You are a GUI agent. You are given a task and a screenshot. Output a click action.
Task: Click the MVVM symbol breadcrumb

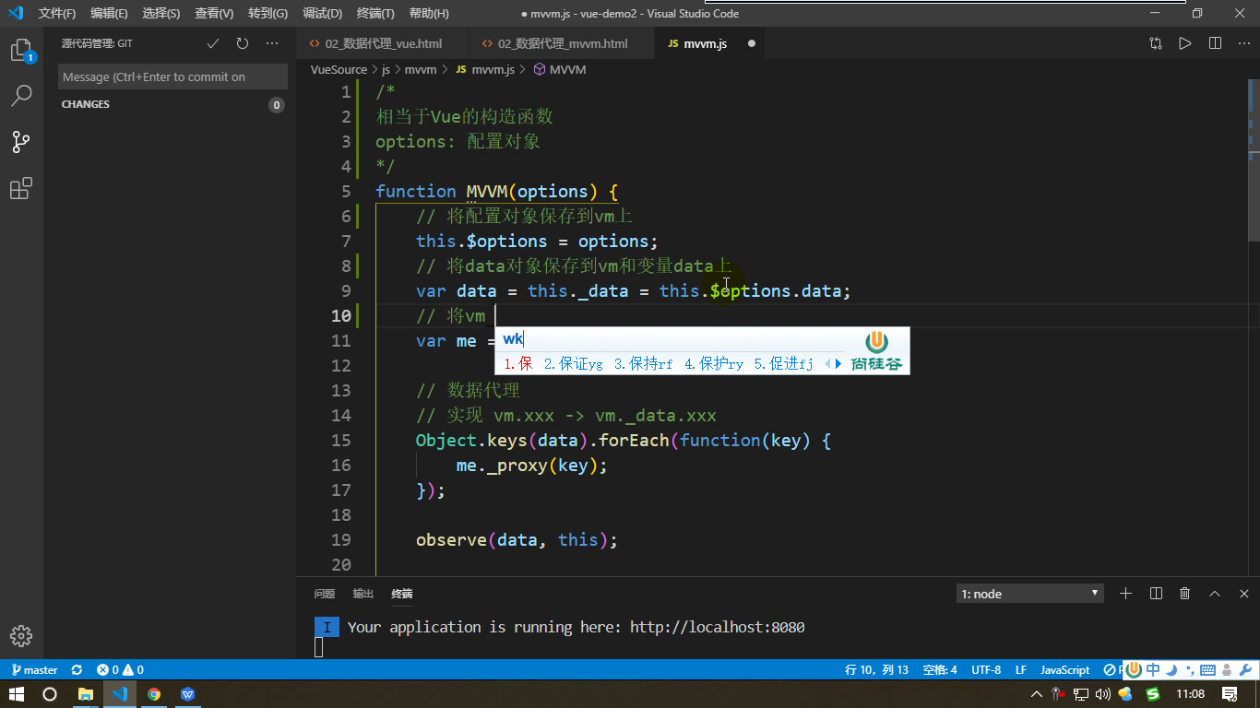tap(560, 69)
